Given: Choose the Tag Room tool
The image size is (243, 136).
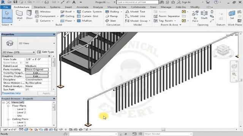Looking at the screenshot, I should pos(163,21).
